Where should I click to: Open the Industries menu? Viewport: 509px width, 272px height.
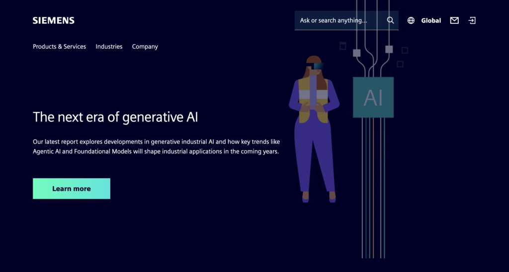[x=109, y=47]
